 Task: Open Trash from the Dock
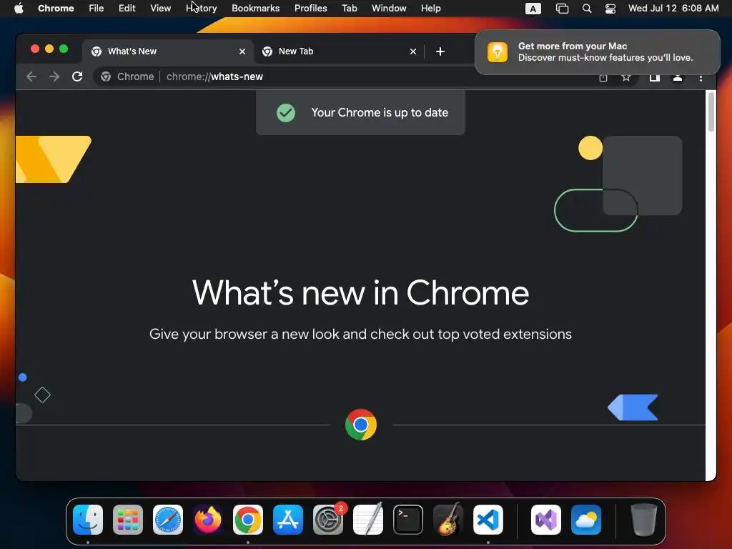coord(644,520)
